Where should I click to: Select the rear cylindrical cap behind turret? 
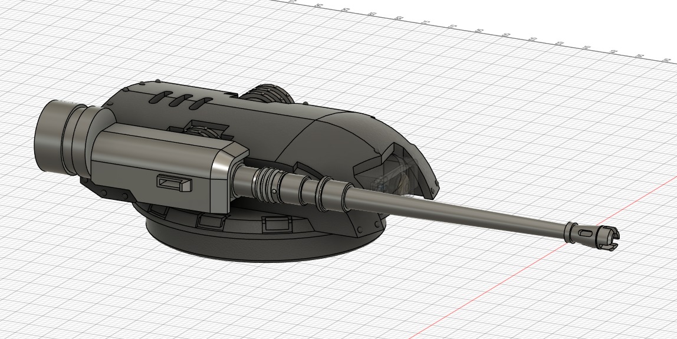click(x=268, y=93)
